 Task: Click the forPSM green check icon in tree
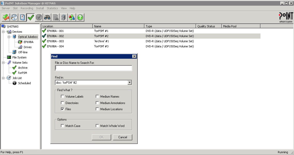click(14, 73)
